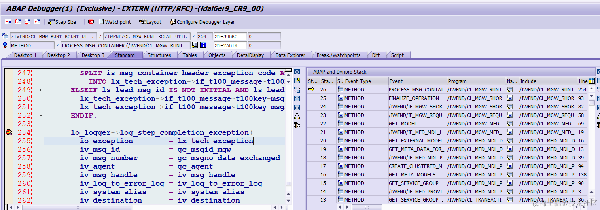Viewport: 600px width, 210px height.
Task: Click the breakpoint marker at line 254
Action: 8,132
